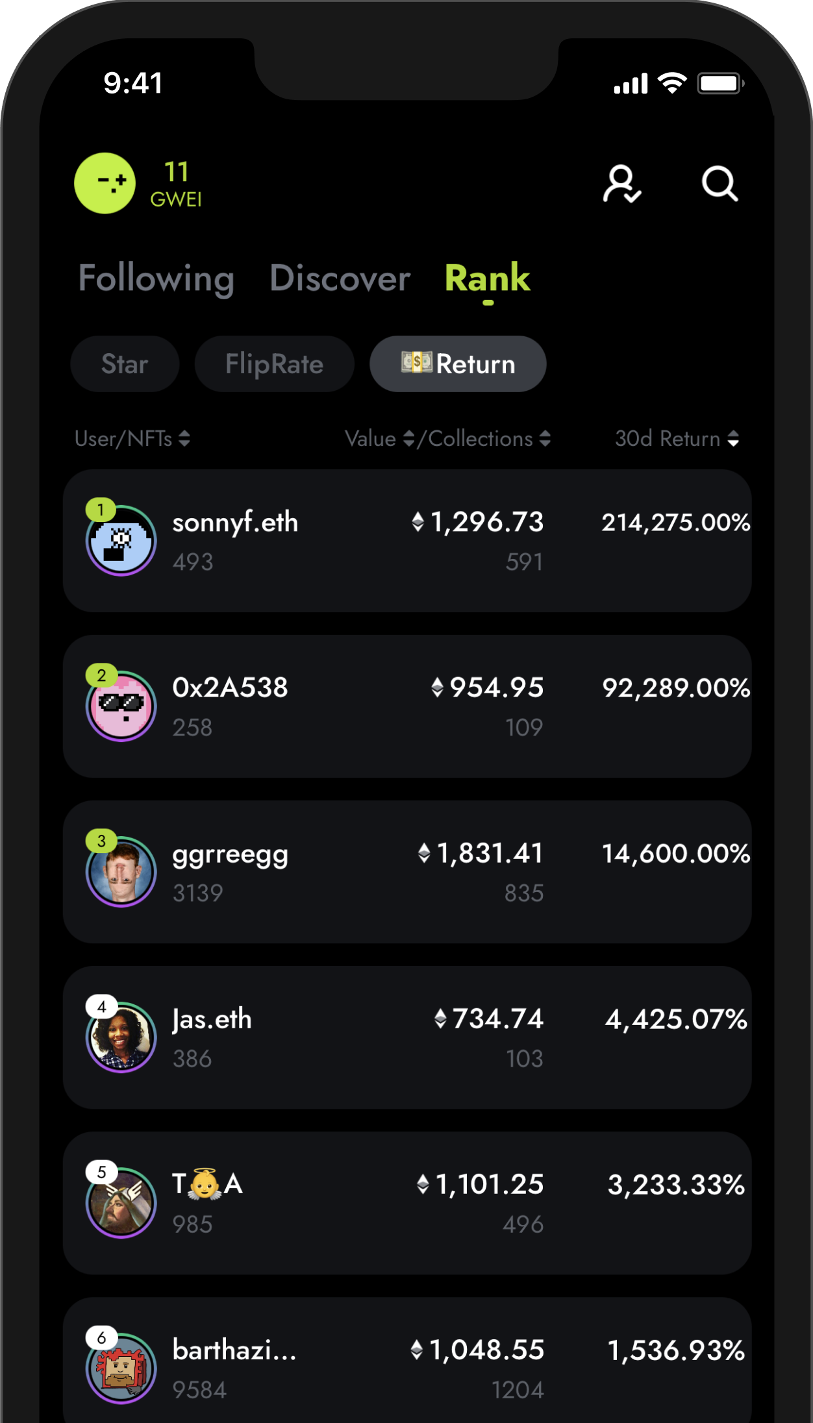Sort by Value column arrow
This screenshot has width=813, height=1423.
point(408,439)
